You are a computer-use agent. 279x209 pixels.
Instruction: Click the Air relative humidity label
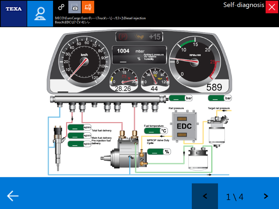pyautogui.click(x=150, y=58)
